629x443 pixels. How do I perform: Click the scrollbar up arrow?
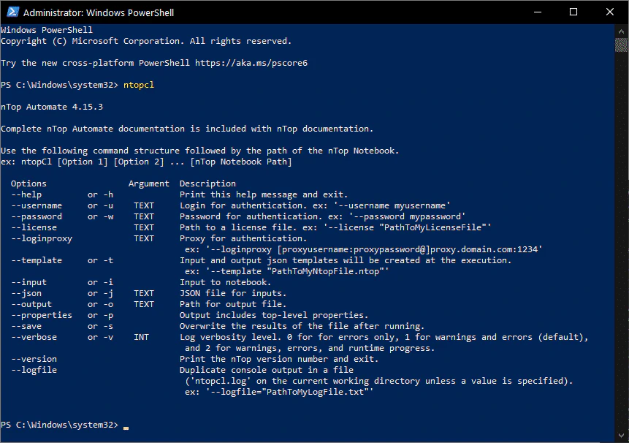[621, 31]
